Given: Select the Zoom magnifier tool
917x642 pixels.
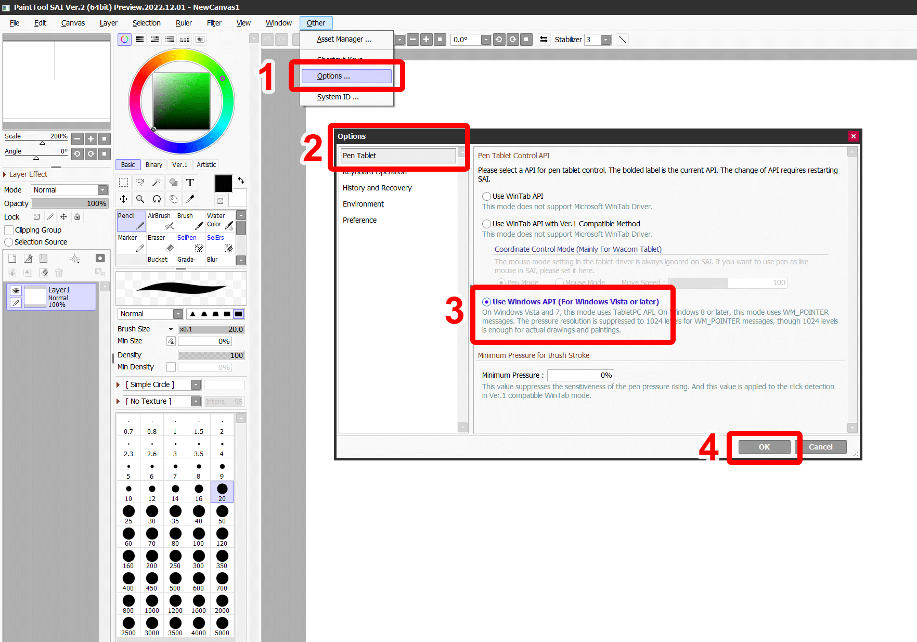Looking at the screenshot, I should pyautogui.click(x=140, y=199).
